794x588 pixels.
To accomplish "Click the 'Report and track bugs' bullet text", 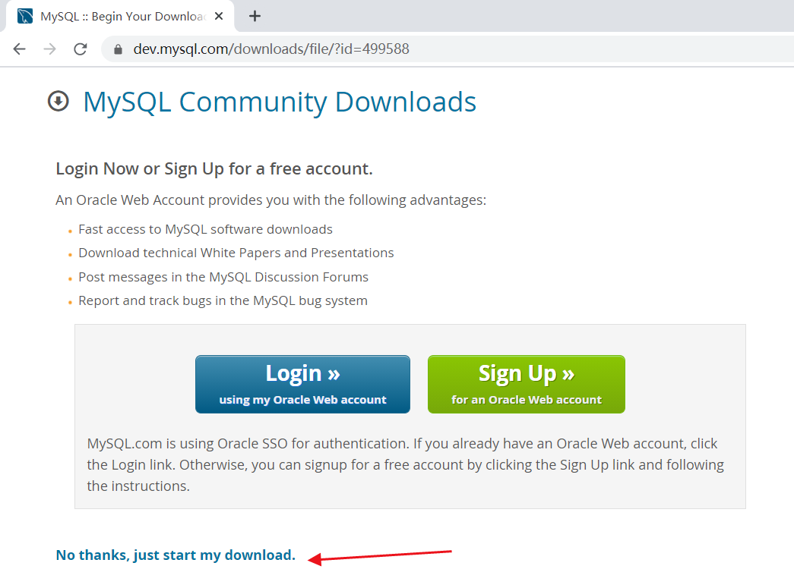I will click(223, 300).
